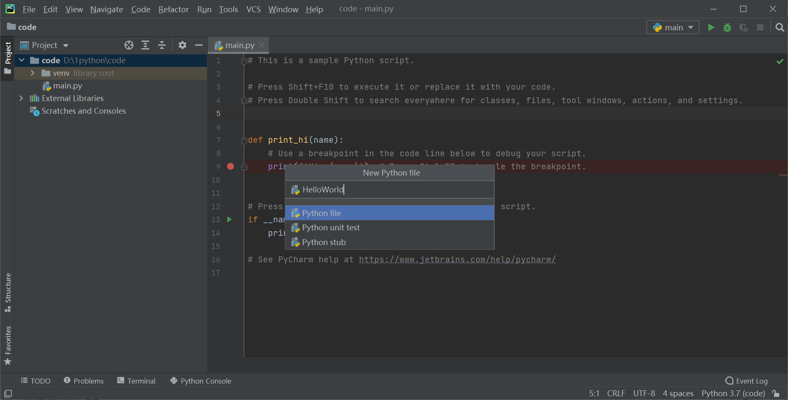788x400 pixels.
Task: Expand External Libraries node
Action: point(21,98)
